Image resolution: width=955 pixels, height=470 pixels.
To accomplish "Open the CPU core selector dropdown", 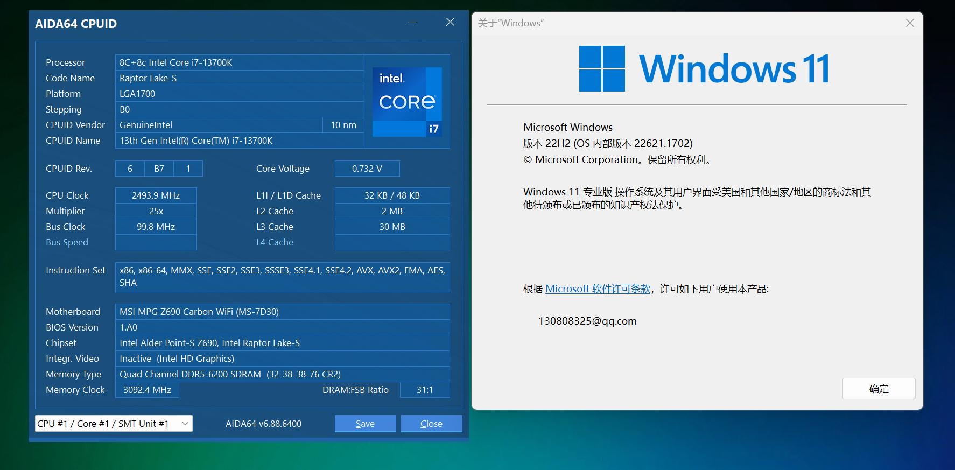I will [113, 424].
